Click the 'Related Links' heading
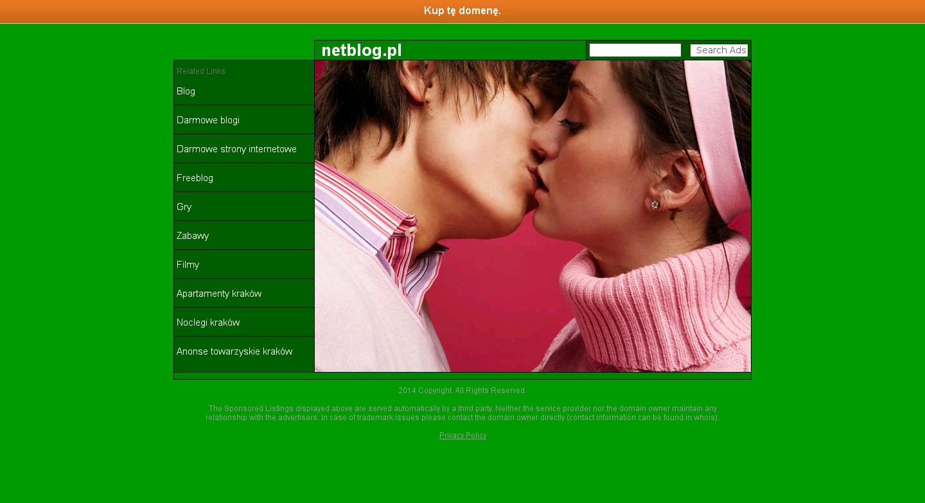 coord(200,71)
